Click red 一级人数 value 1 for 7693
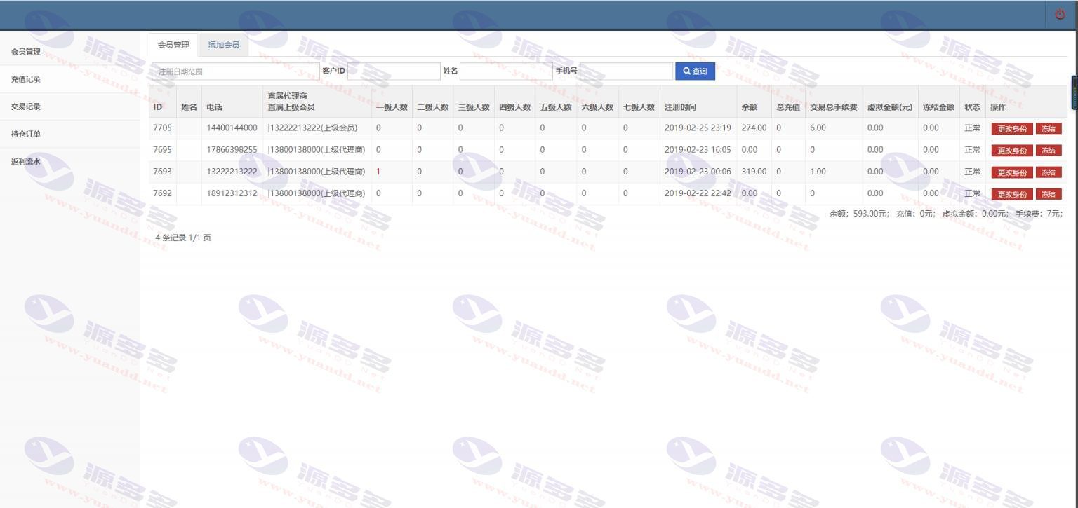This screenshot has height=508, width=1078. [x=378, y=172]
